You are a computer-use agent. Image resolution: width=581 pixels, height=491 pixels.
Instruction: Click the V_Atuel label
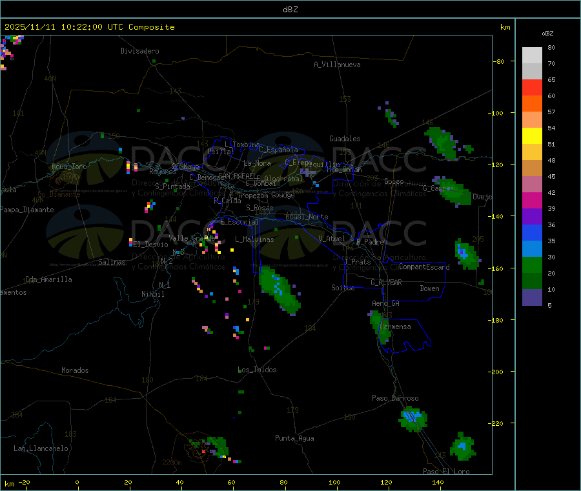pos(332,239)
